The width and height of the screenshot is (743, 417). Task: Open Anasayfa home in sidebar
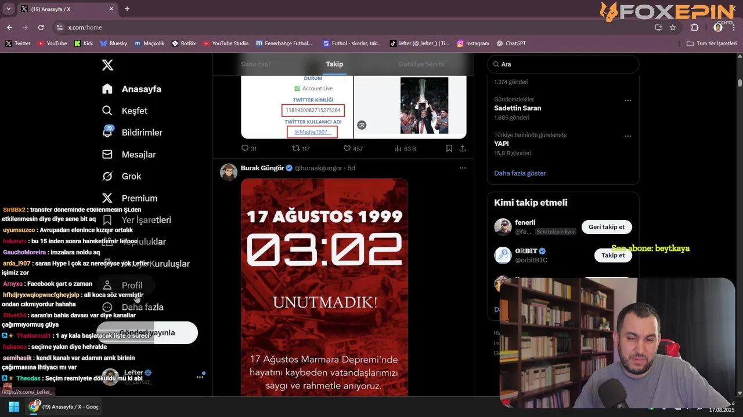tap(132, 89)
